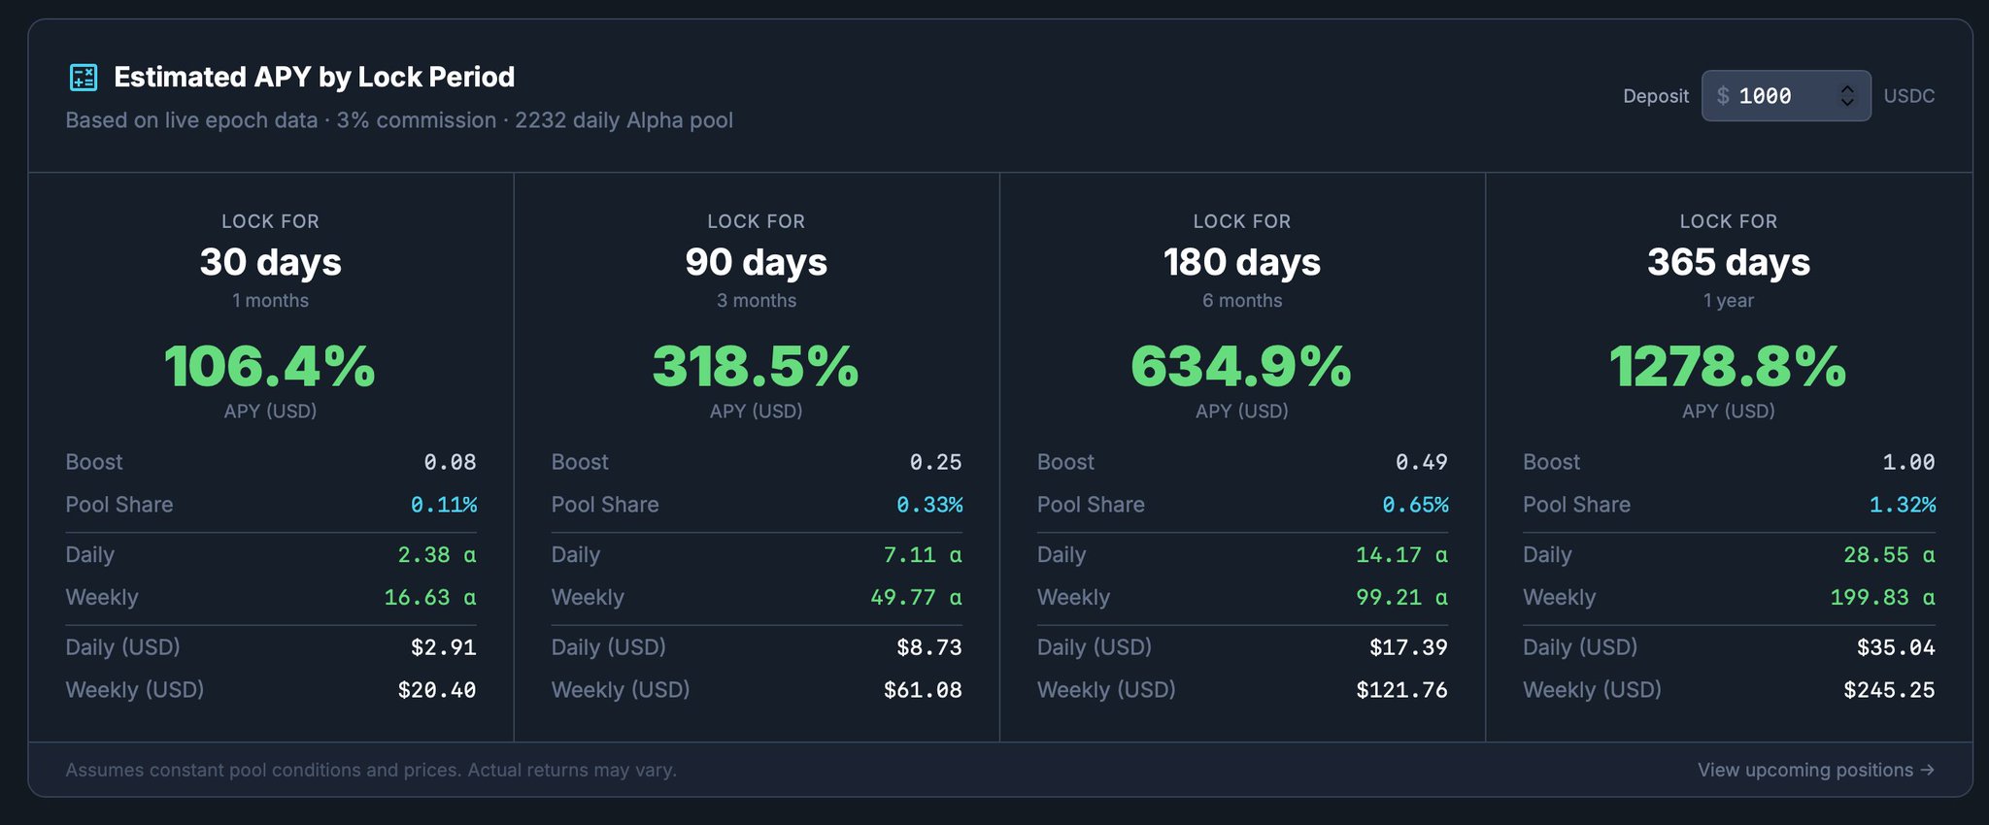This screenshot has height=825, width=1989.
Task: Open the View upcoming positions link
Action: (x=1815, y=770)
